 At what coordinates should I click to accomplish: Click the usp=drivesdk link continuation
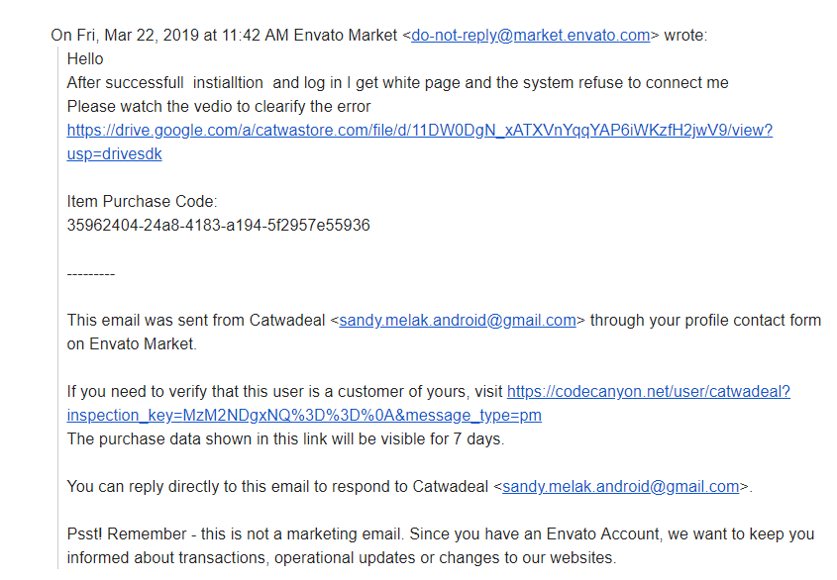point(114,154)
